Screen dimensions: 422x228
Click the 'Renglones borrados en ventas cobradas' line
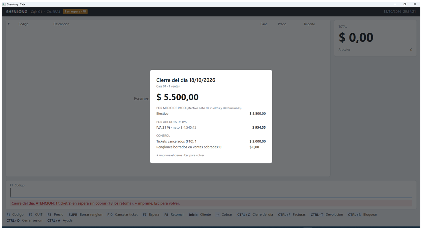(x=189, y=147)
